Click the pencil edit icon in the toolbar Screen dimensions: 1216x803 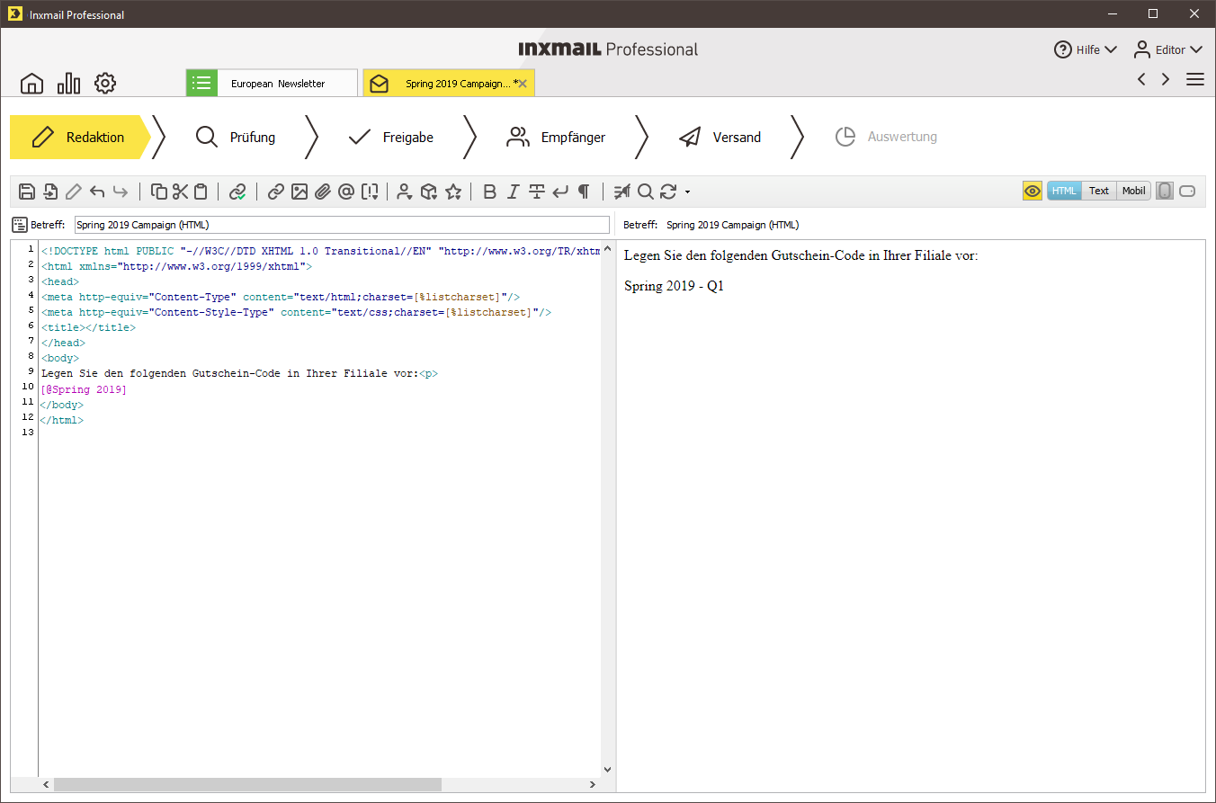(x=74, y=192)
